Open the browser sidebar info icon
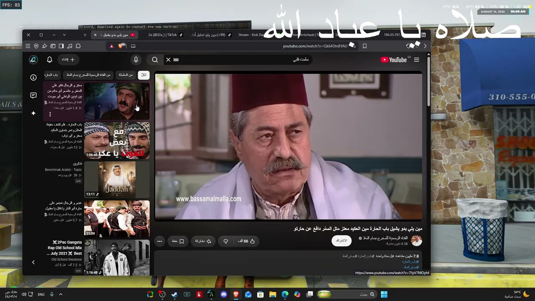The height and width of the screenshot is (301, 535). [x=33, y=77]
